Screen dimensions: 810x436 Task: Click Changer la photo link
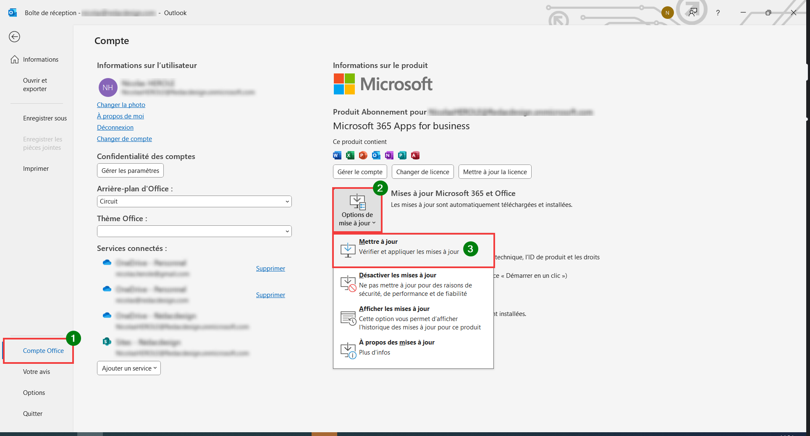(x=121, y=105)
